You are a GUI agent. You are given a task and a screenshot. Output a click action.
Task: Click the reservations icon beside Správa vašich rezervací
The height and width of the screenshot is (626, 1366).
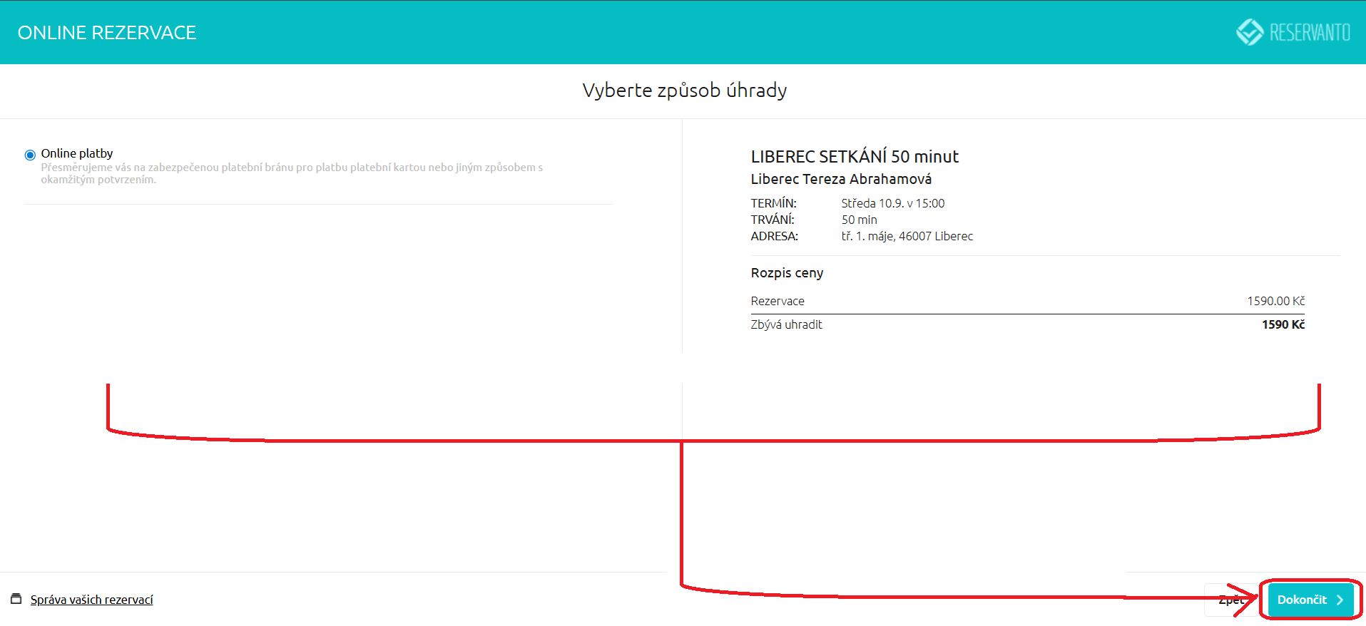tap(16, 599)
